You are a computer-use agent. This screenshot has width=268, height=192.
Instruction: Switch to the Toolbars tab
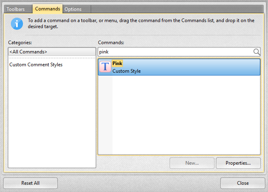(x=18, y=9)
